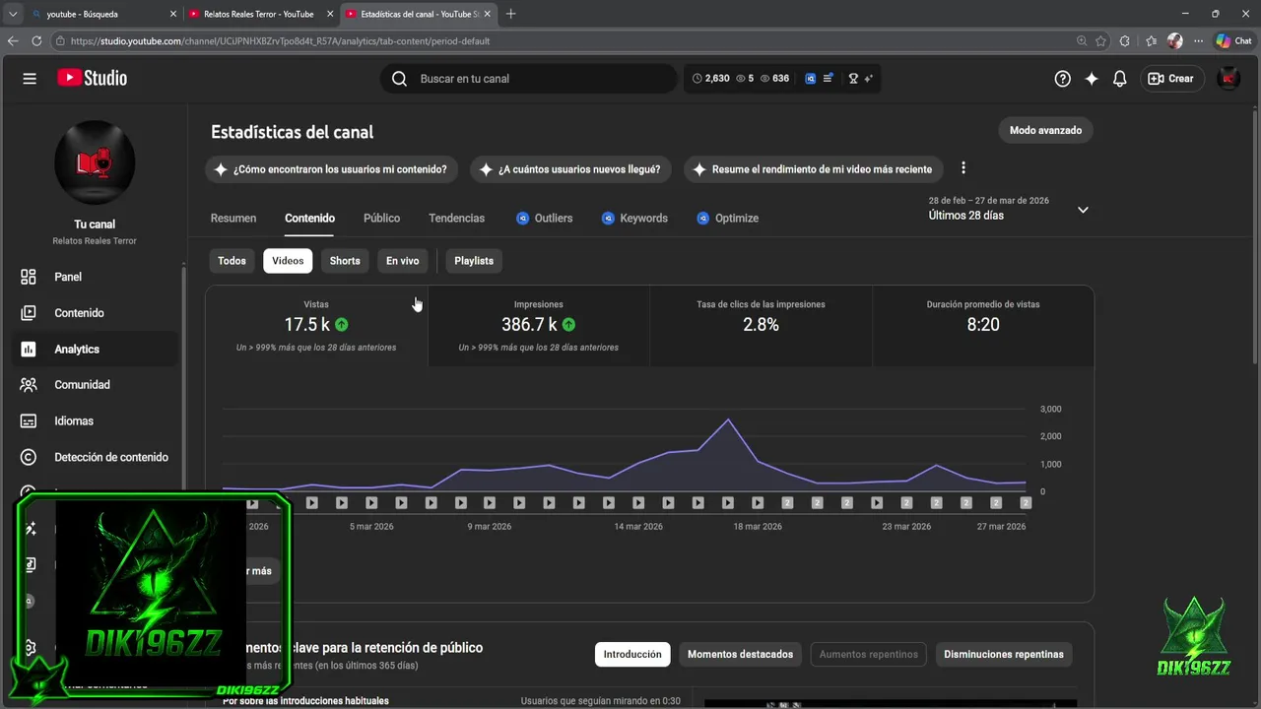Click the 'Buscar en tu canal' search field
Screen dimensions: 1261x709
click(529, 79)
